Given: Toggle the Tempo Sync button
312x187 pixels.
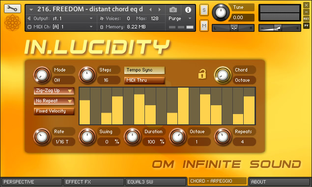Looking at the screenshot, I should pyautogui.click(x=144, y=70).
